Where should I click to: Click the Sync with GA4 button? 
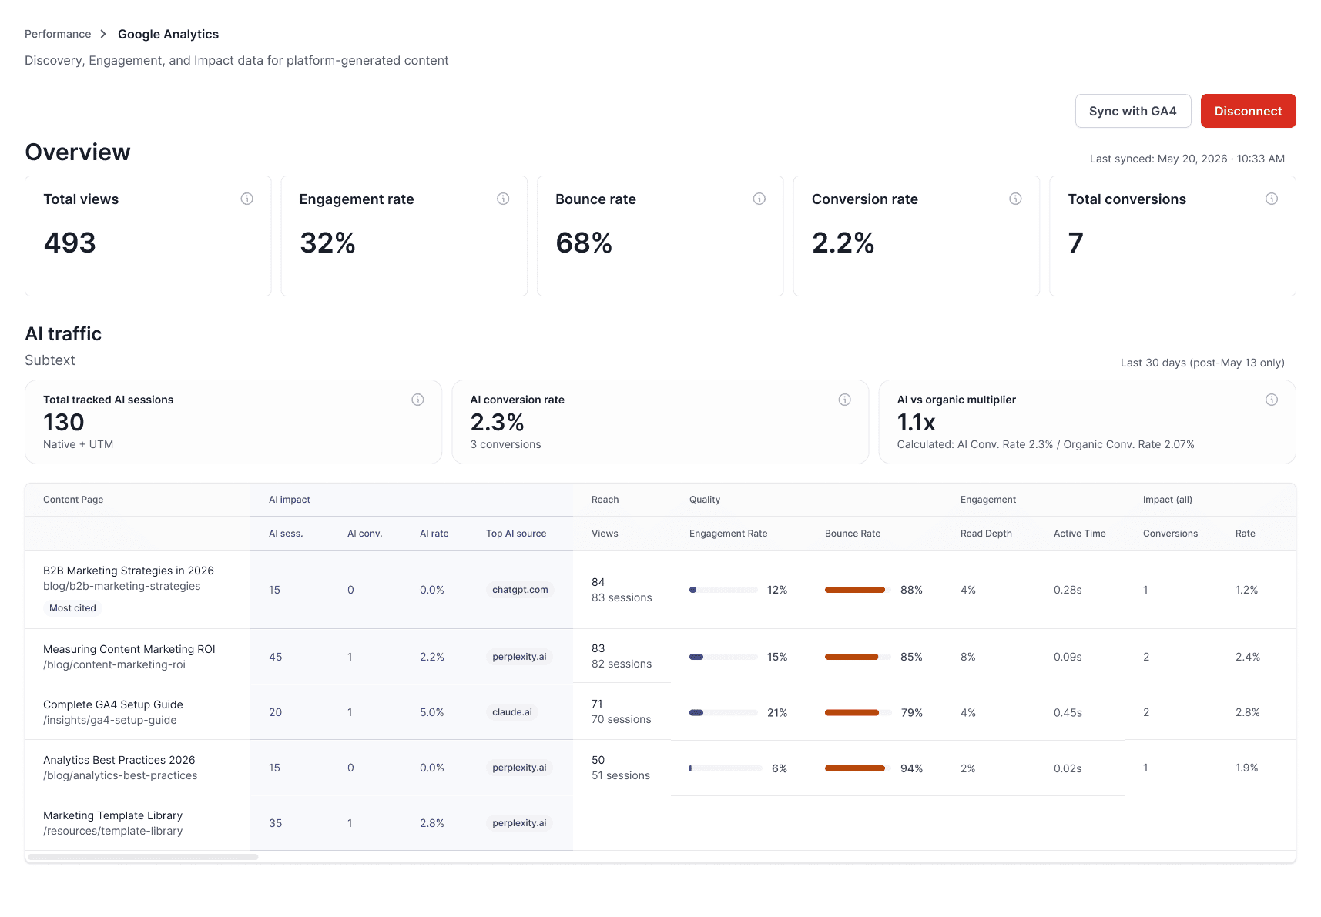[x=1133, y=111]
